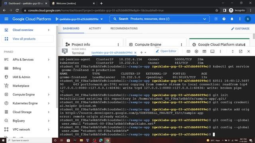Expand the BigQuery submenu chevron
The width and height of the screenshot is (255, 143).
point(49,121)
